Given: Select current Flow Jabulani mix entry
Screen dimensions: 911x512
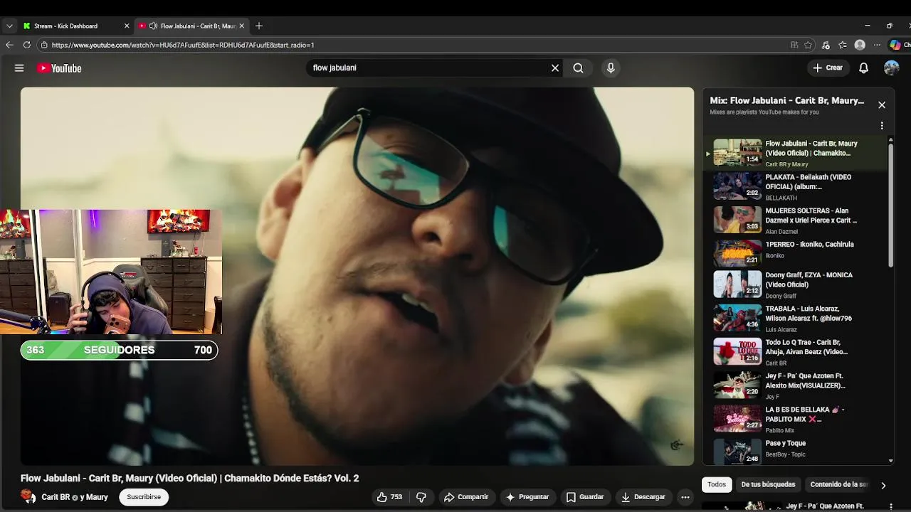Looking at the screenshot, I should pyautogui.click(x=797, y=153).
